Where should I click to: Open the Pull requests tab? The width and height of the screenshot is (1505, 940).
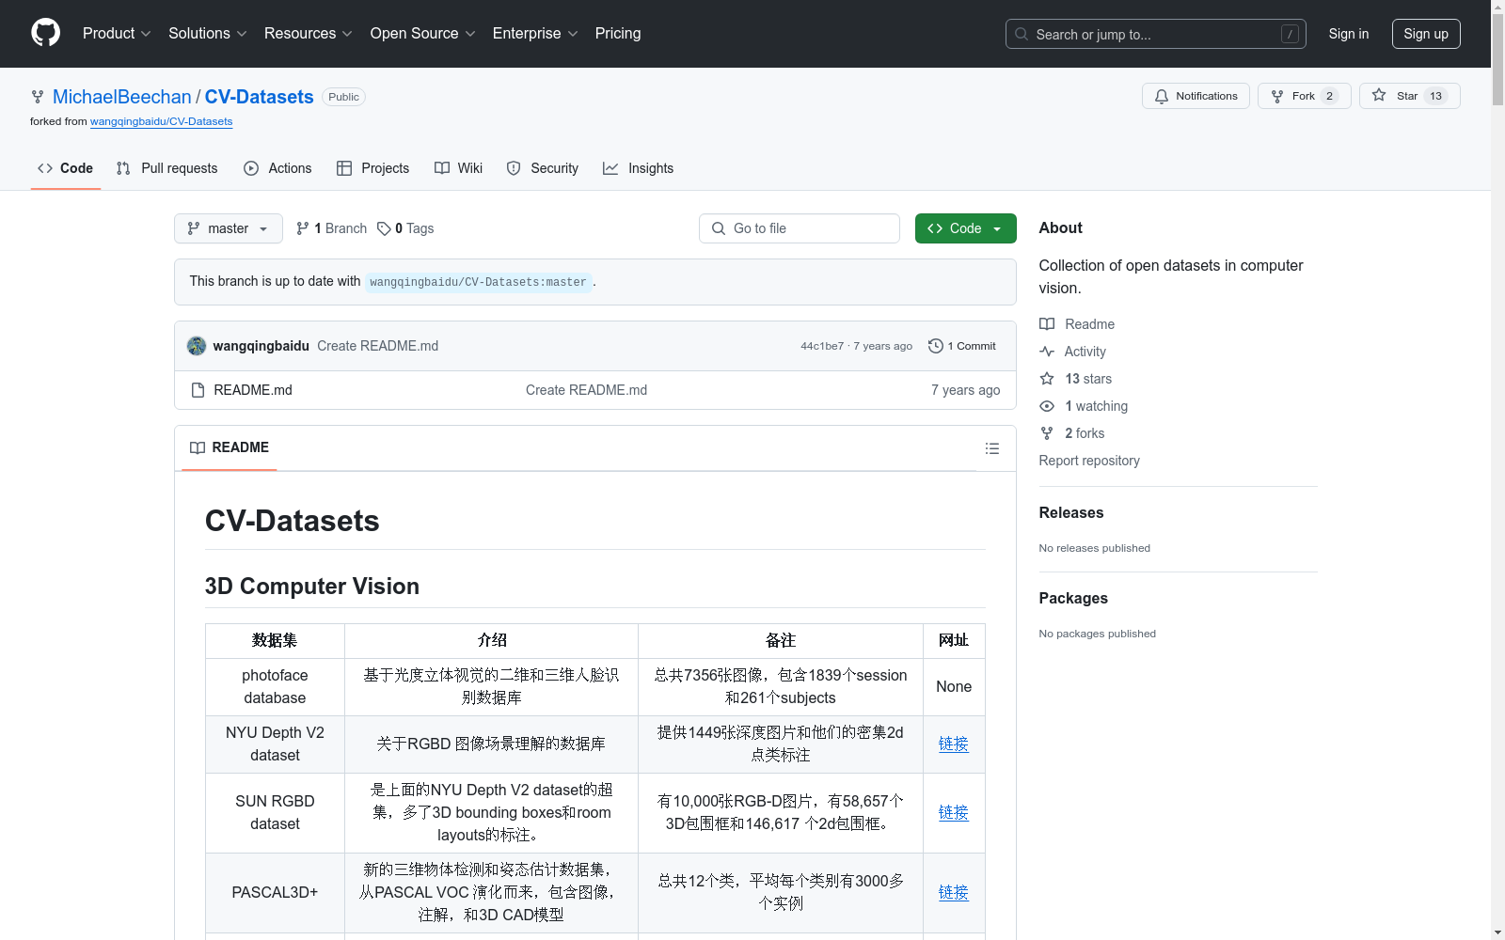coord(167,168)
